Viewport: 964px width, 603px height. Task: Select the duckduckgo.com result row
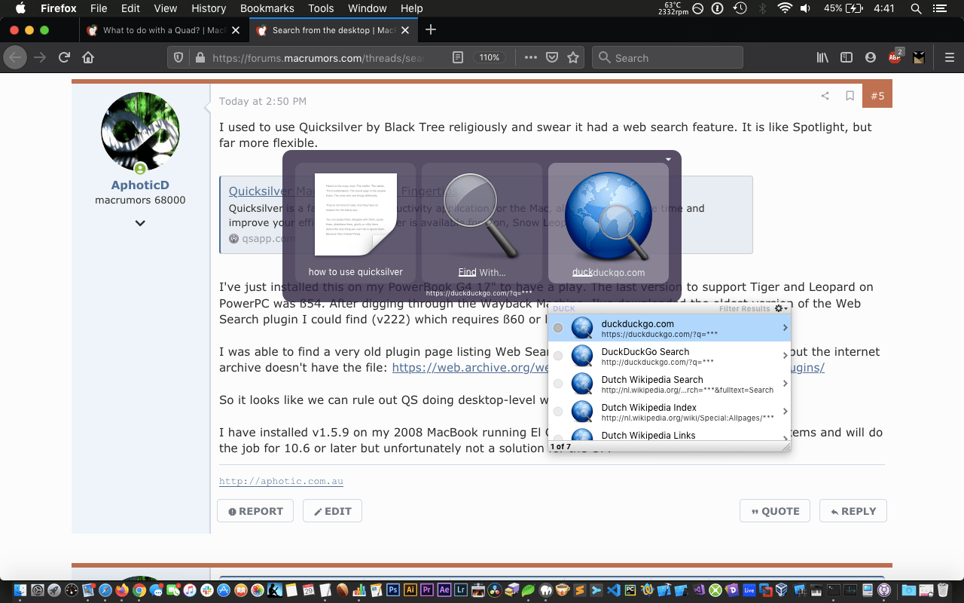[x=670, y=328]
